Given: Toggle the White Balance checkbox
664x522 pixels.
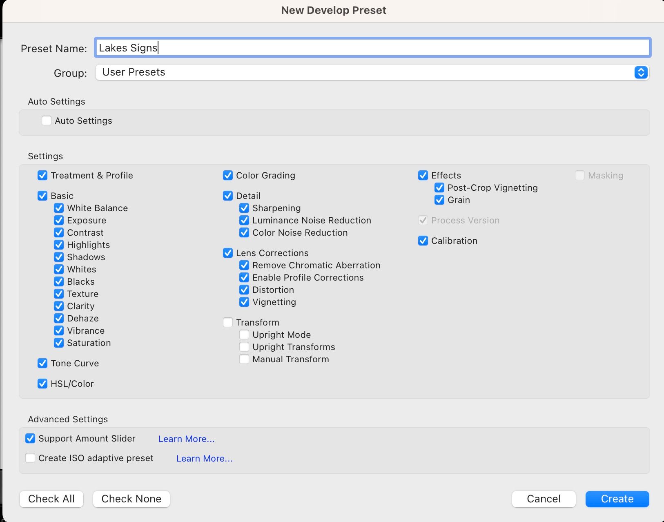Looking at the screenshot, I should pos(59,208).
